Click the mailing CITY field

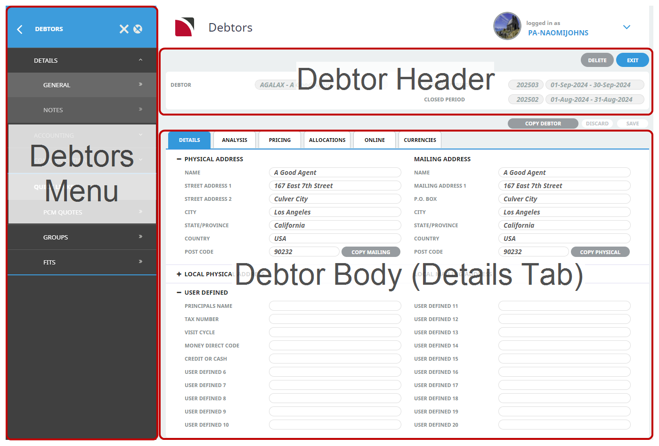564,212
